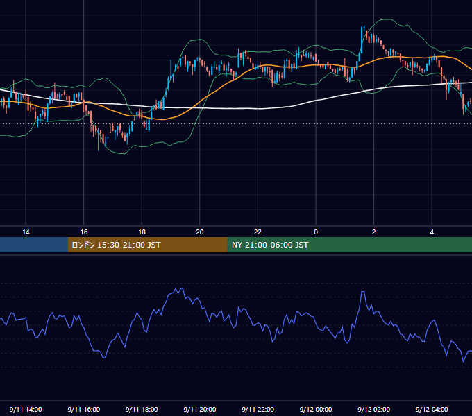Click the 9/11 18:00 date label
Image resolution: width=472 pixels, height=416 pixels.
(x=142, y=409)
